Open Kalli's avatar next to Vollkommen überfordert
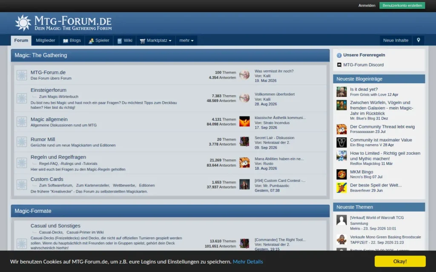 [x=244, y=98]
